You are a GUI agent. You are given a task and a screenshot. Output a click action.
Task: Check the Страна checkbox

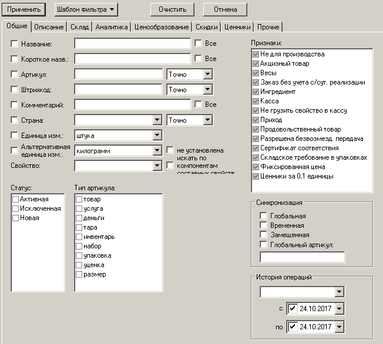tap(15, 120)
